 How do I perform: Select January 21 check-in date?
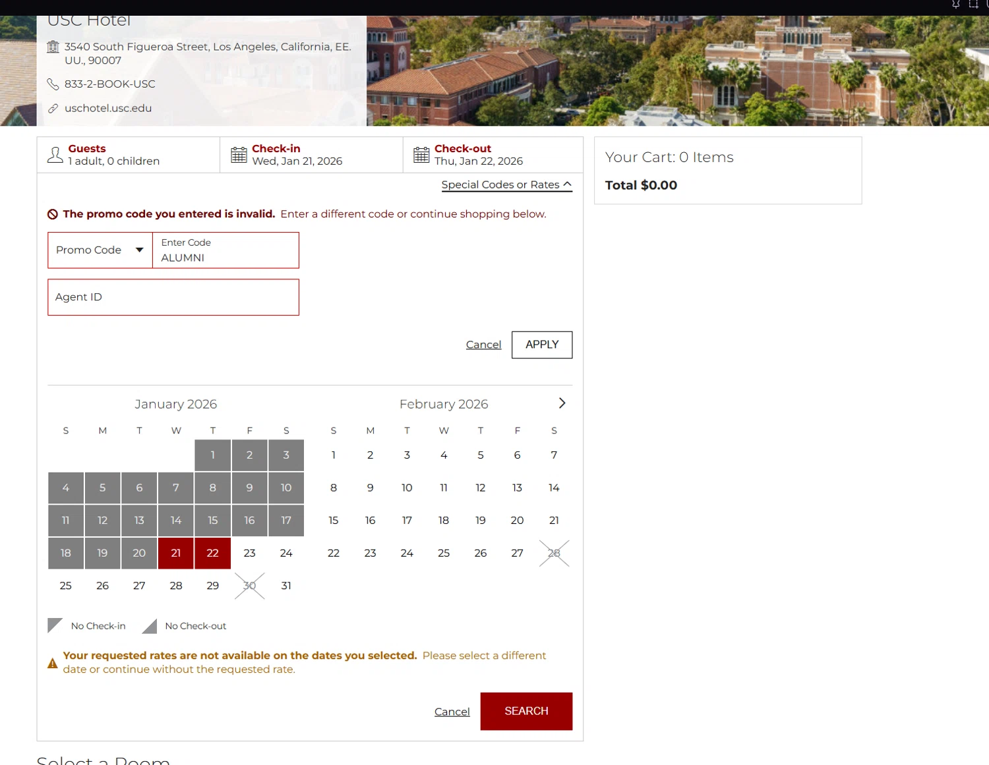[176, 553]
